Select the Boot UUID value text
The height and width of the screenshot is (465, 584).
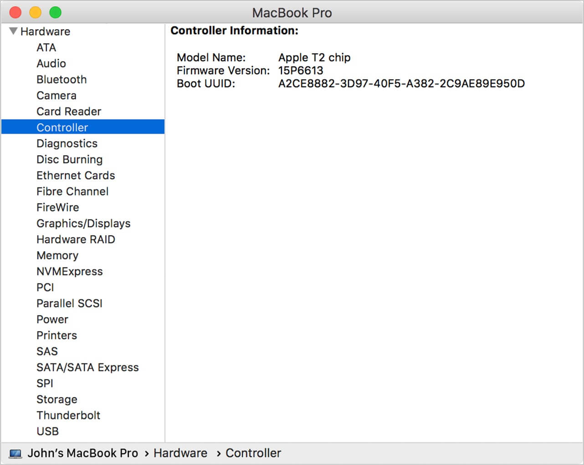pyautogui.click(x=401, y=83)
